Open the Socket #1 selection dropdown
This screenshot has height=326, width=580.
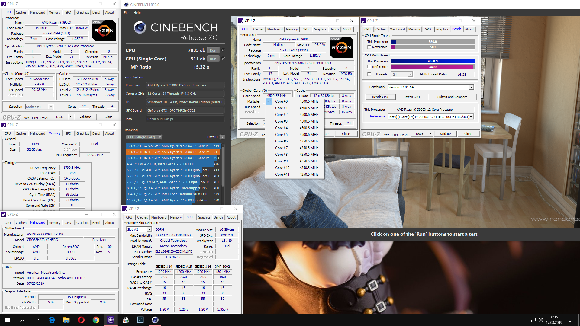pos(50,107)
